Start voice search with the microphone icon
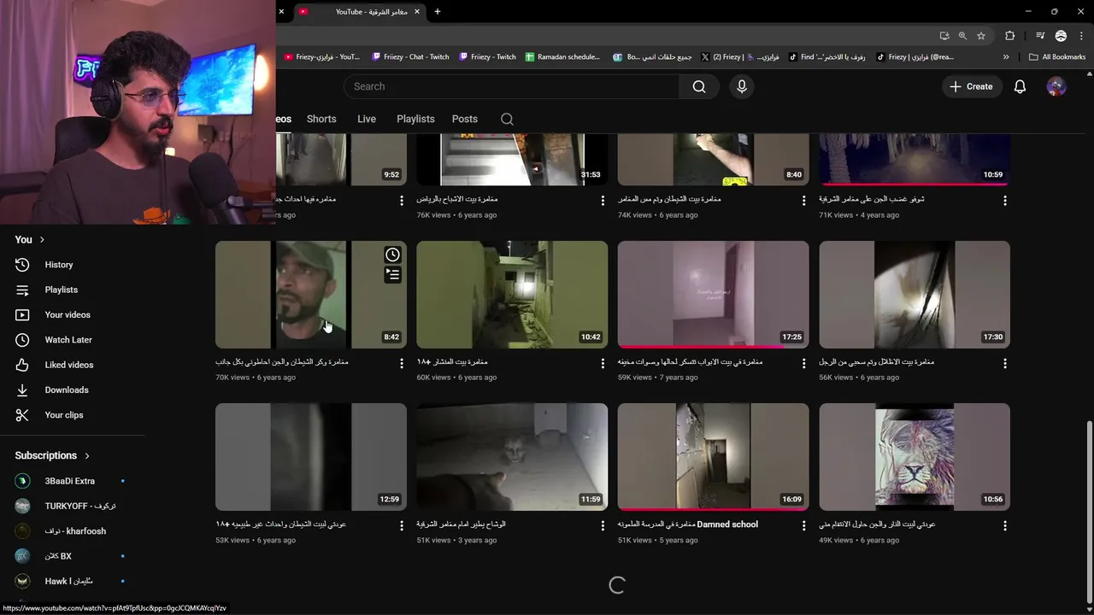 pos(742,86)
